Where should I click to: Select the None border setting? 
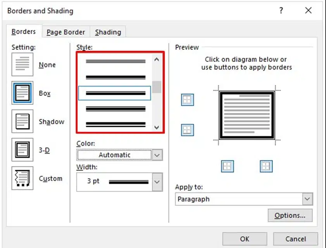coord(22,65)
